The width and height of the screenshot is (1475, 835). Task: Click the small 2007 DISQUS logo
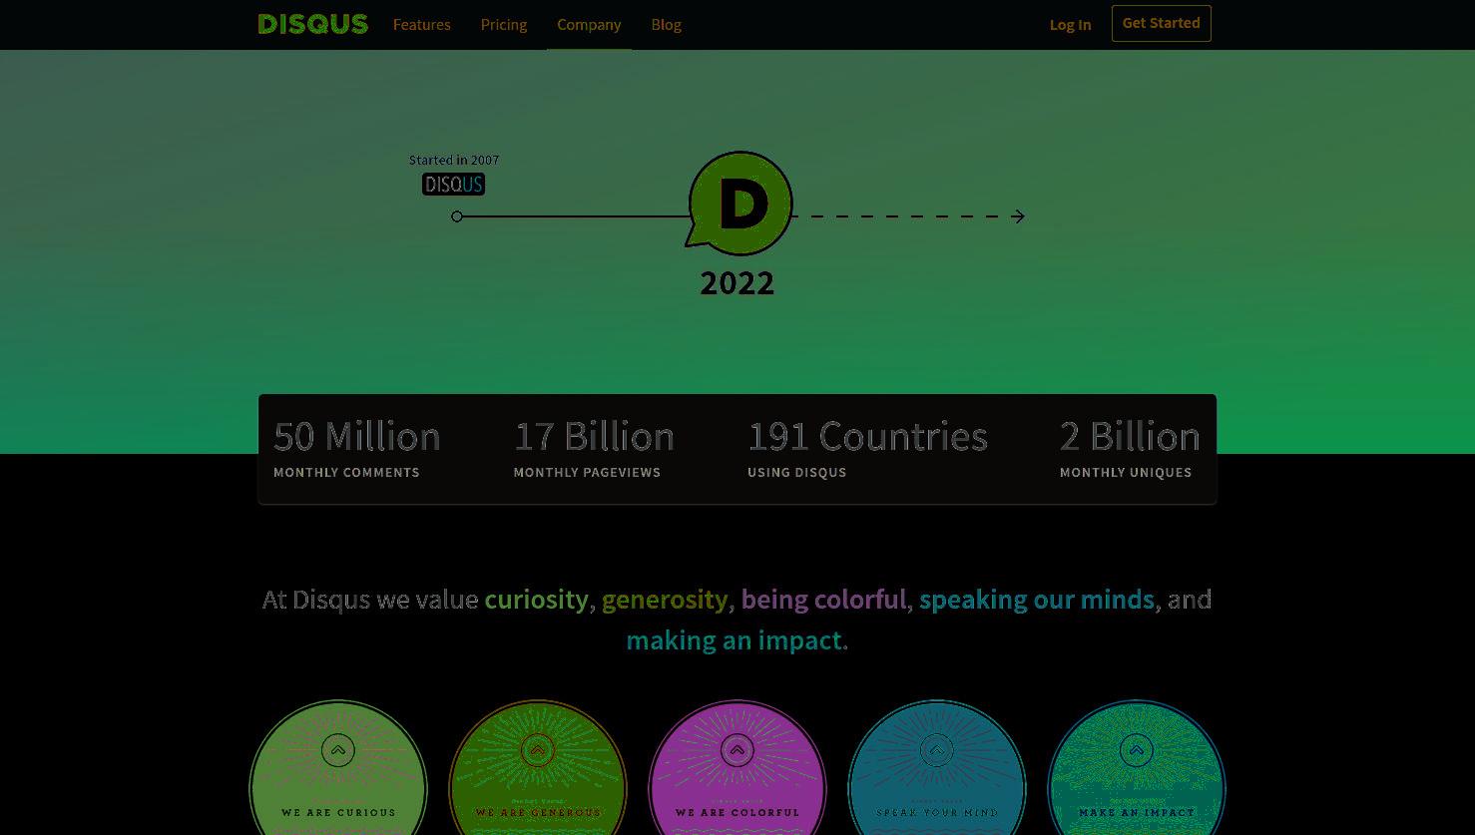click(453, 184)
